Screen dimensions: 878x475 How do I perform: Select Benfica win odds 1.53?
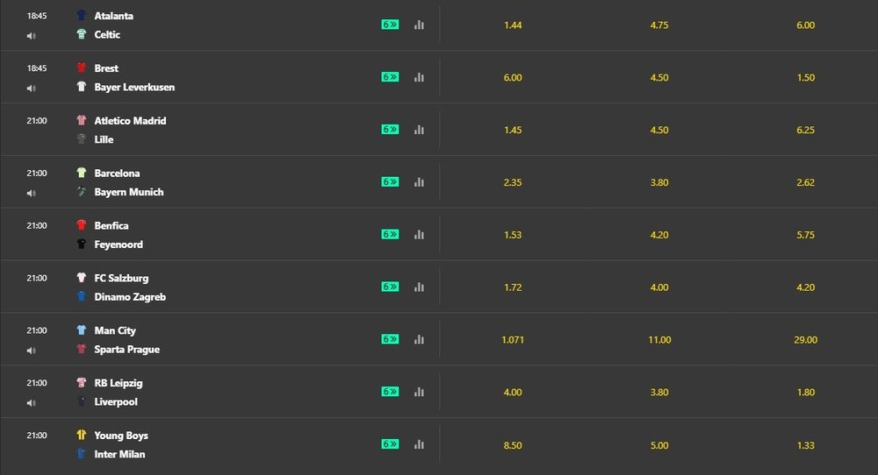pyautogui.click(x=513, y=235)
